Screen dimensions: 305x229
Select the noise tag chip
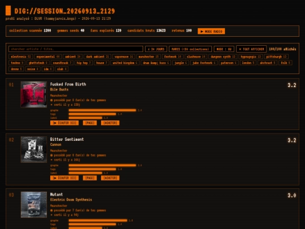coord(33,69)
